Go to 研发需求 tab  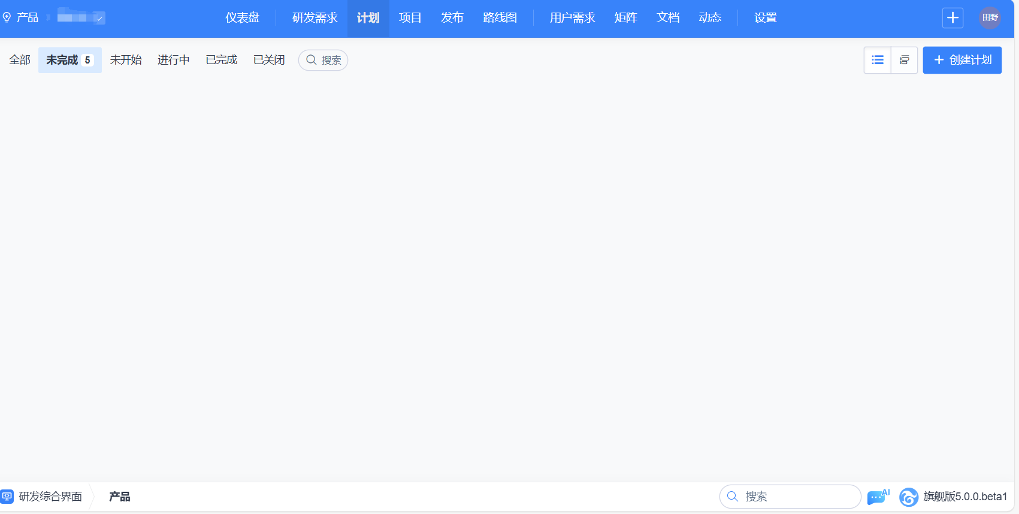click(x=315, y=18)
